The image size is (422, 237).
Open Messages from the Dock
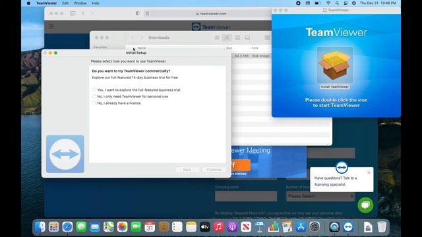[81, 227]
